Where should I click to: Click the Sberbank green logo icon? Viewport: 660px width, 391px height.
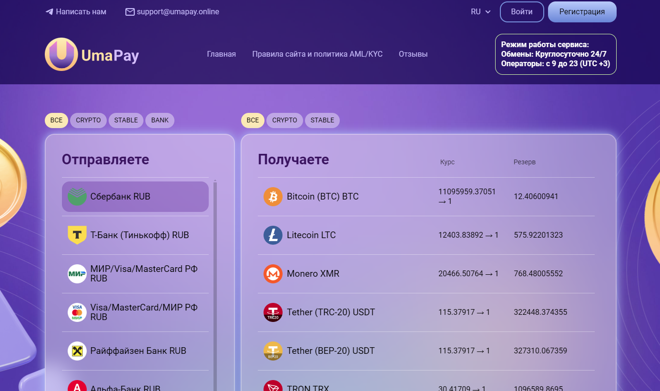77,197
